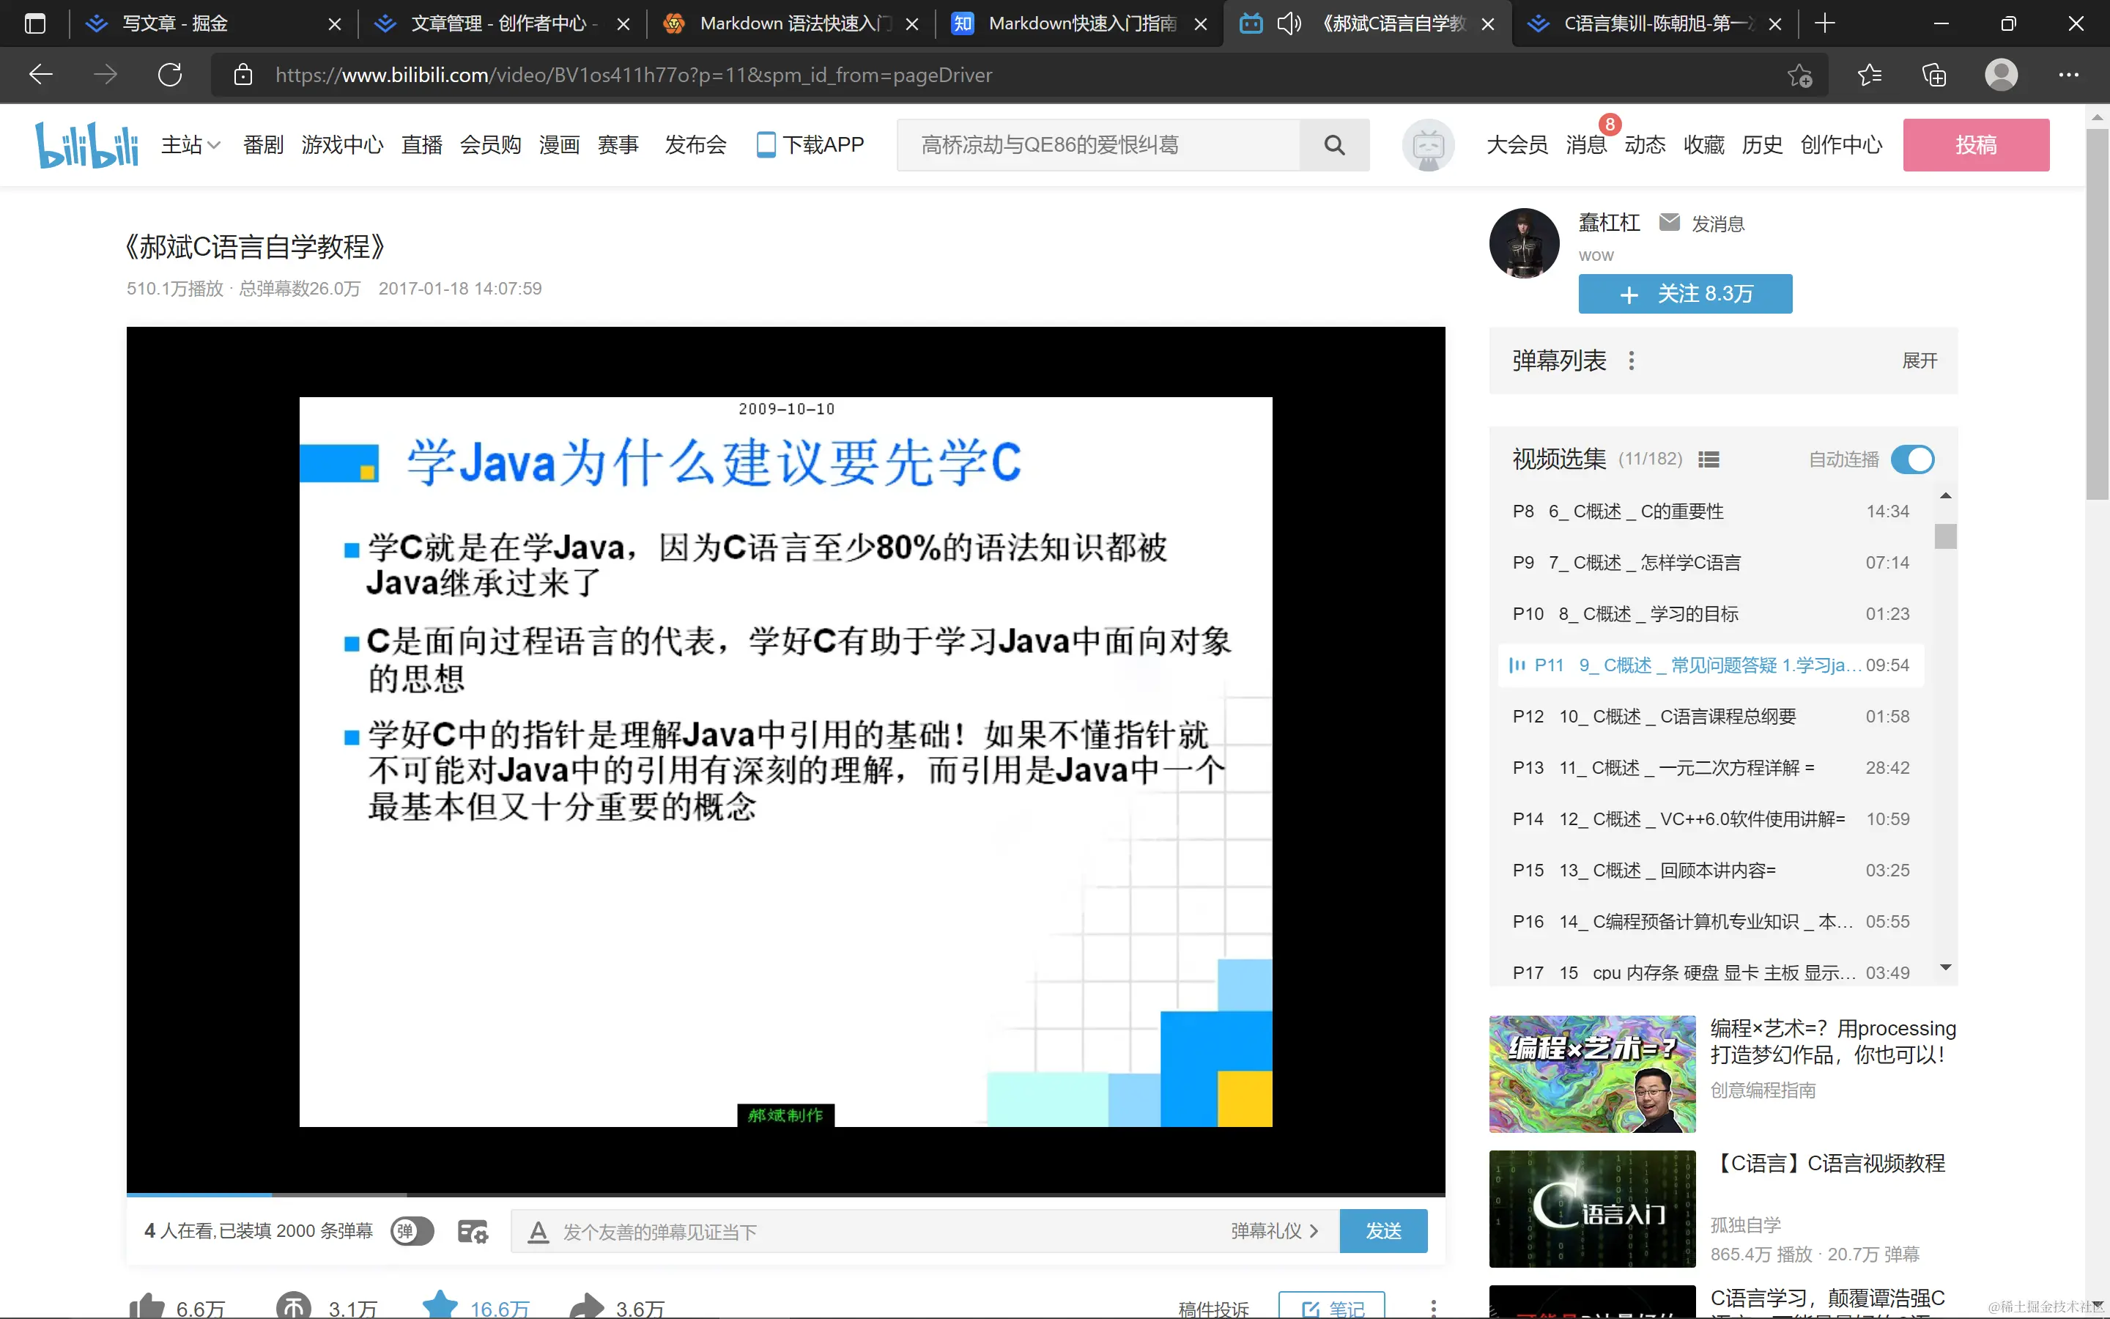Toggle the danmaku display switch

412,1231
